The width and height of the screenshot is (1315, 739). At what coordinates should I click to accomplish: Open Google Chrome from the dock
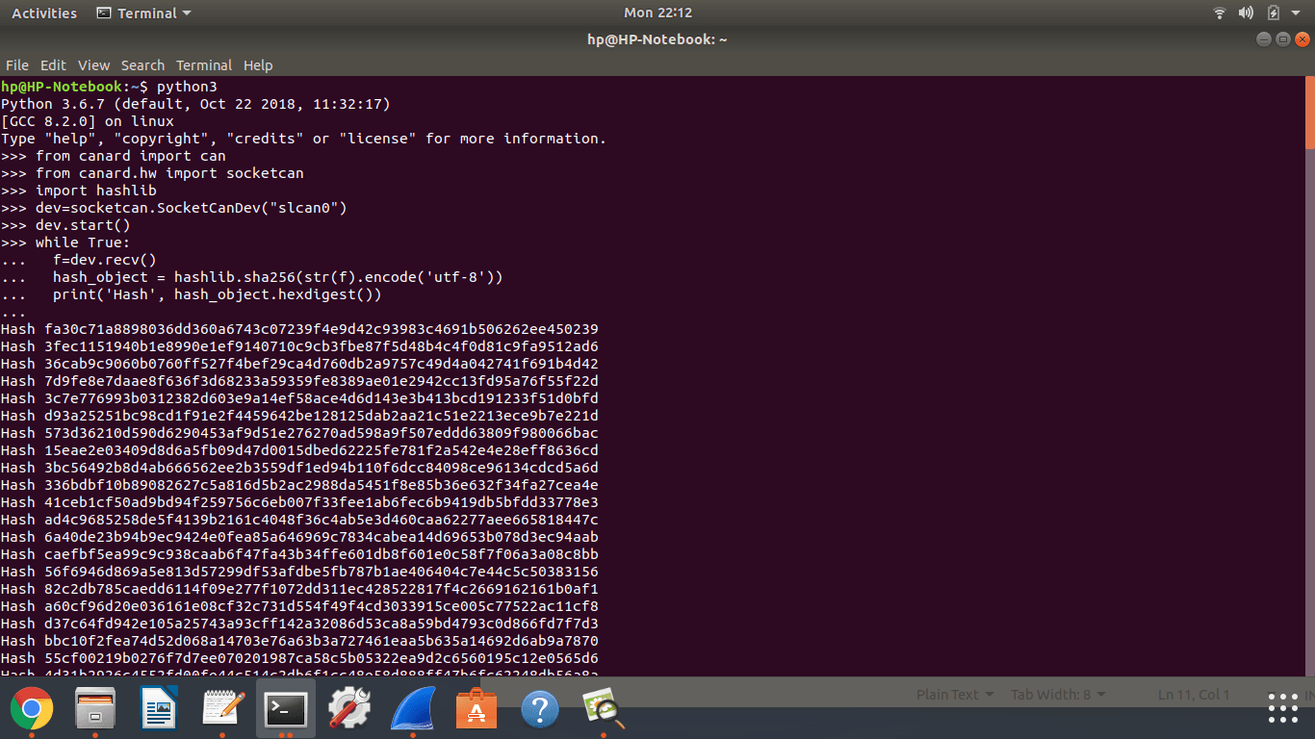[x=32, y=710]
